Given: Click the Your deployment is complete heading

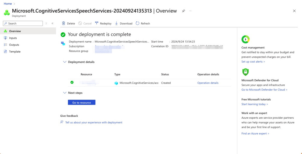Looking at the screenshot, I should click(99, 34).
